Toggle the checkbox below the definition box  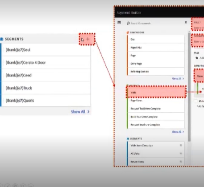[196, 101]
